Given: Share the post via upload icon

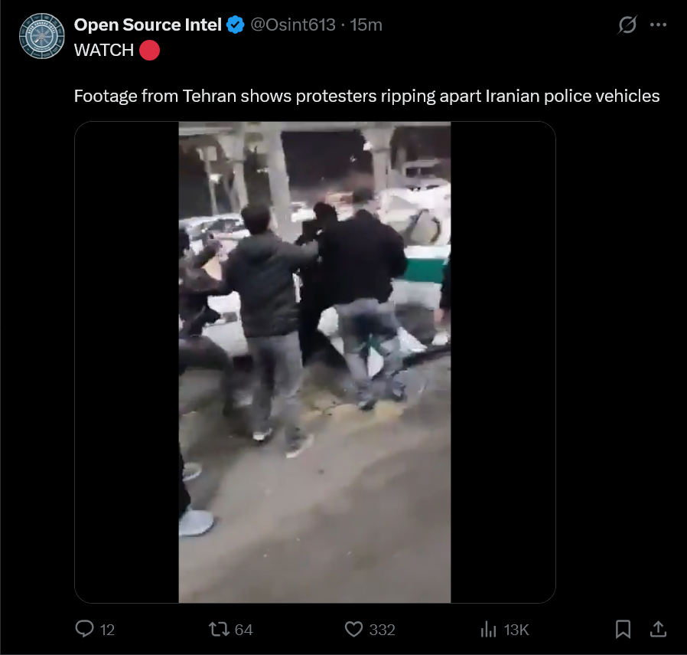Looking at the screenshot, I should pos(658,629).
